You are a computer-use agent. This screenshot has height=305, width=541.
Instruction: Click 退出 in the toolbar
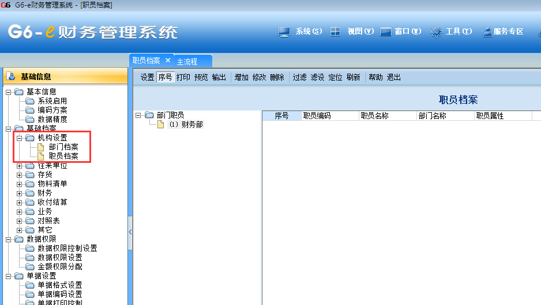tap(394, 77)
